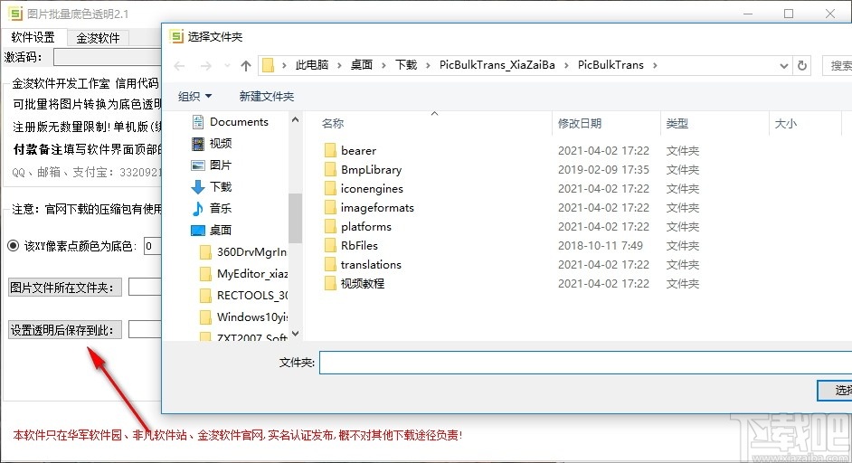The image size is (852, 463).
Task: Expand the address bar history dropdown
Action: coord(783,66)
